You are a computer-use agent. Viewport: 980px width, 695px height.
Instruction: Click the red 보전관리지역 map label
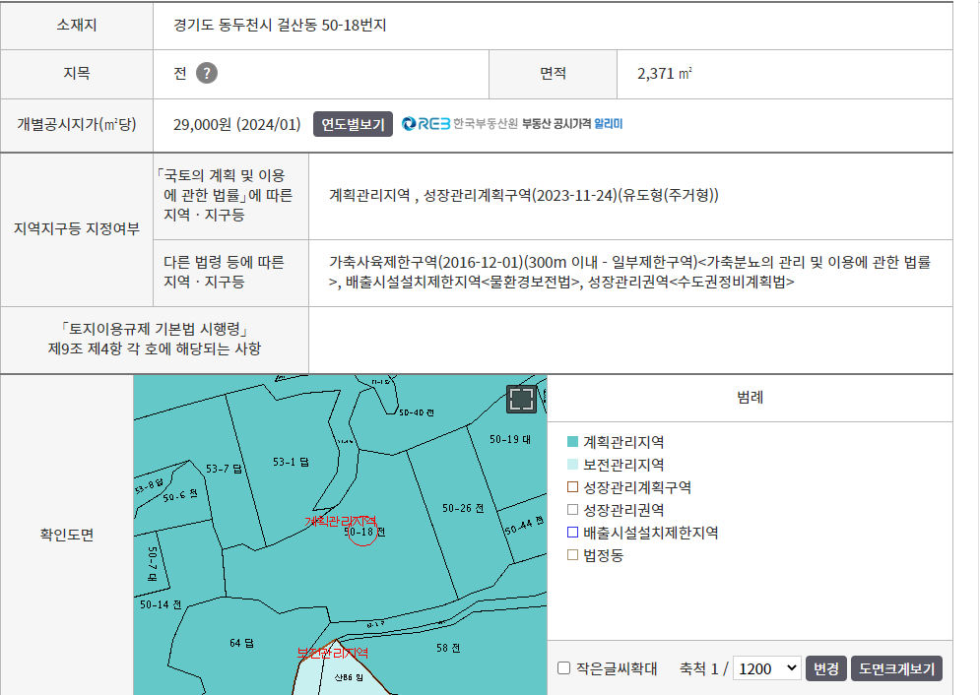pyautogui.click(x=333, y=654)
